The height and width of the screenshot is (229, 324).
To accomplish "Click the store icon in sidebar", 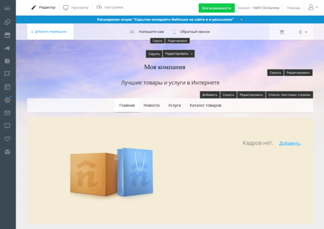I will [x=8, y=35].
